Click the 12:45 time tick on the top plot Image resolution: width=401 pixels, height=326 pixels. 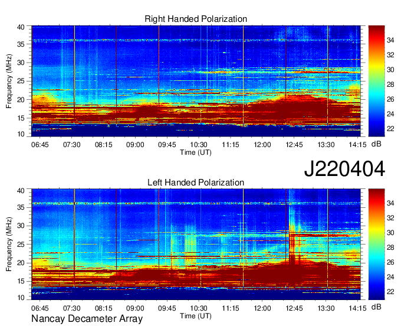click(x=294, y=145)
